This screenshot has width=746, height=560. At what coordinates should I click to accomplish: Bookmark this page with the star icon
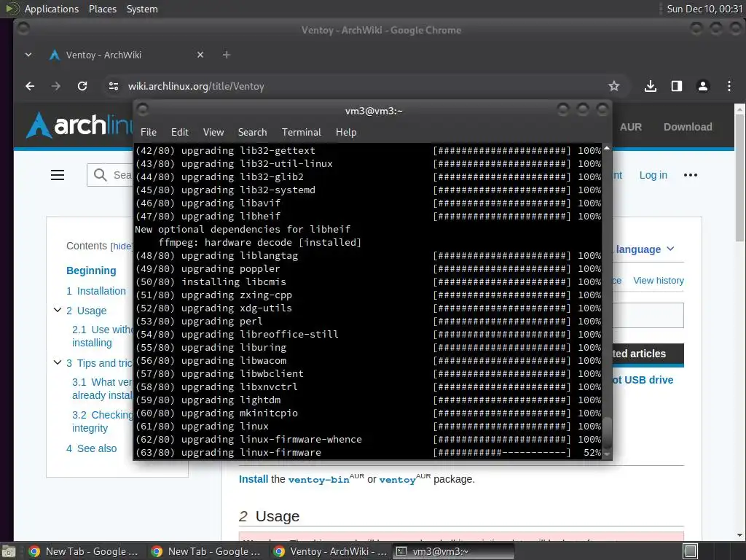tap(613, 86)
